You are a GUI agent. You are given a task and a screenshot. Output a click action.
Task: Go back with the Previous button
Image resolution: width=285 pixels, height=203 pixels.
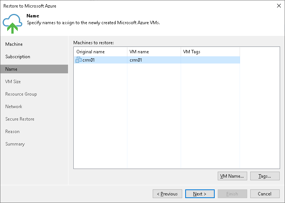coord(167,194)
